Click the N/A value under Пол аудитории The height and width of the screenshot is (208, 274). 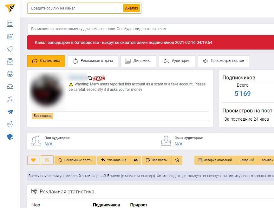49,144
